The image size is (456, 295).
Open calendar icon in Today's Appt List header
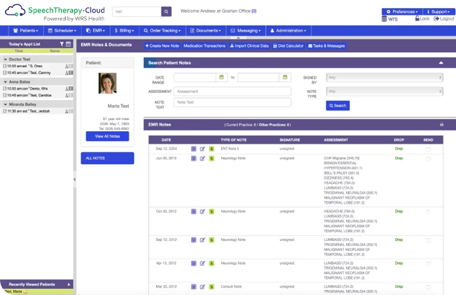(x=69, y=44)
